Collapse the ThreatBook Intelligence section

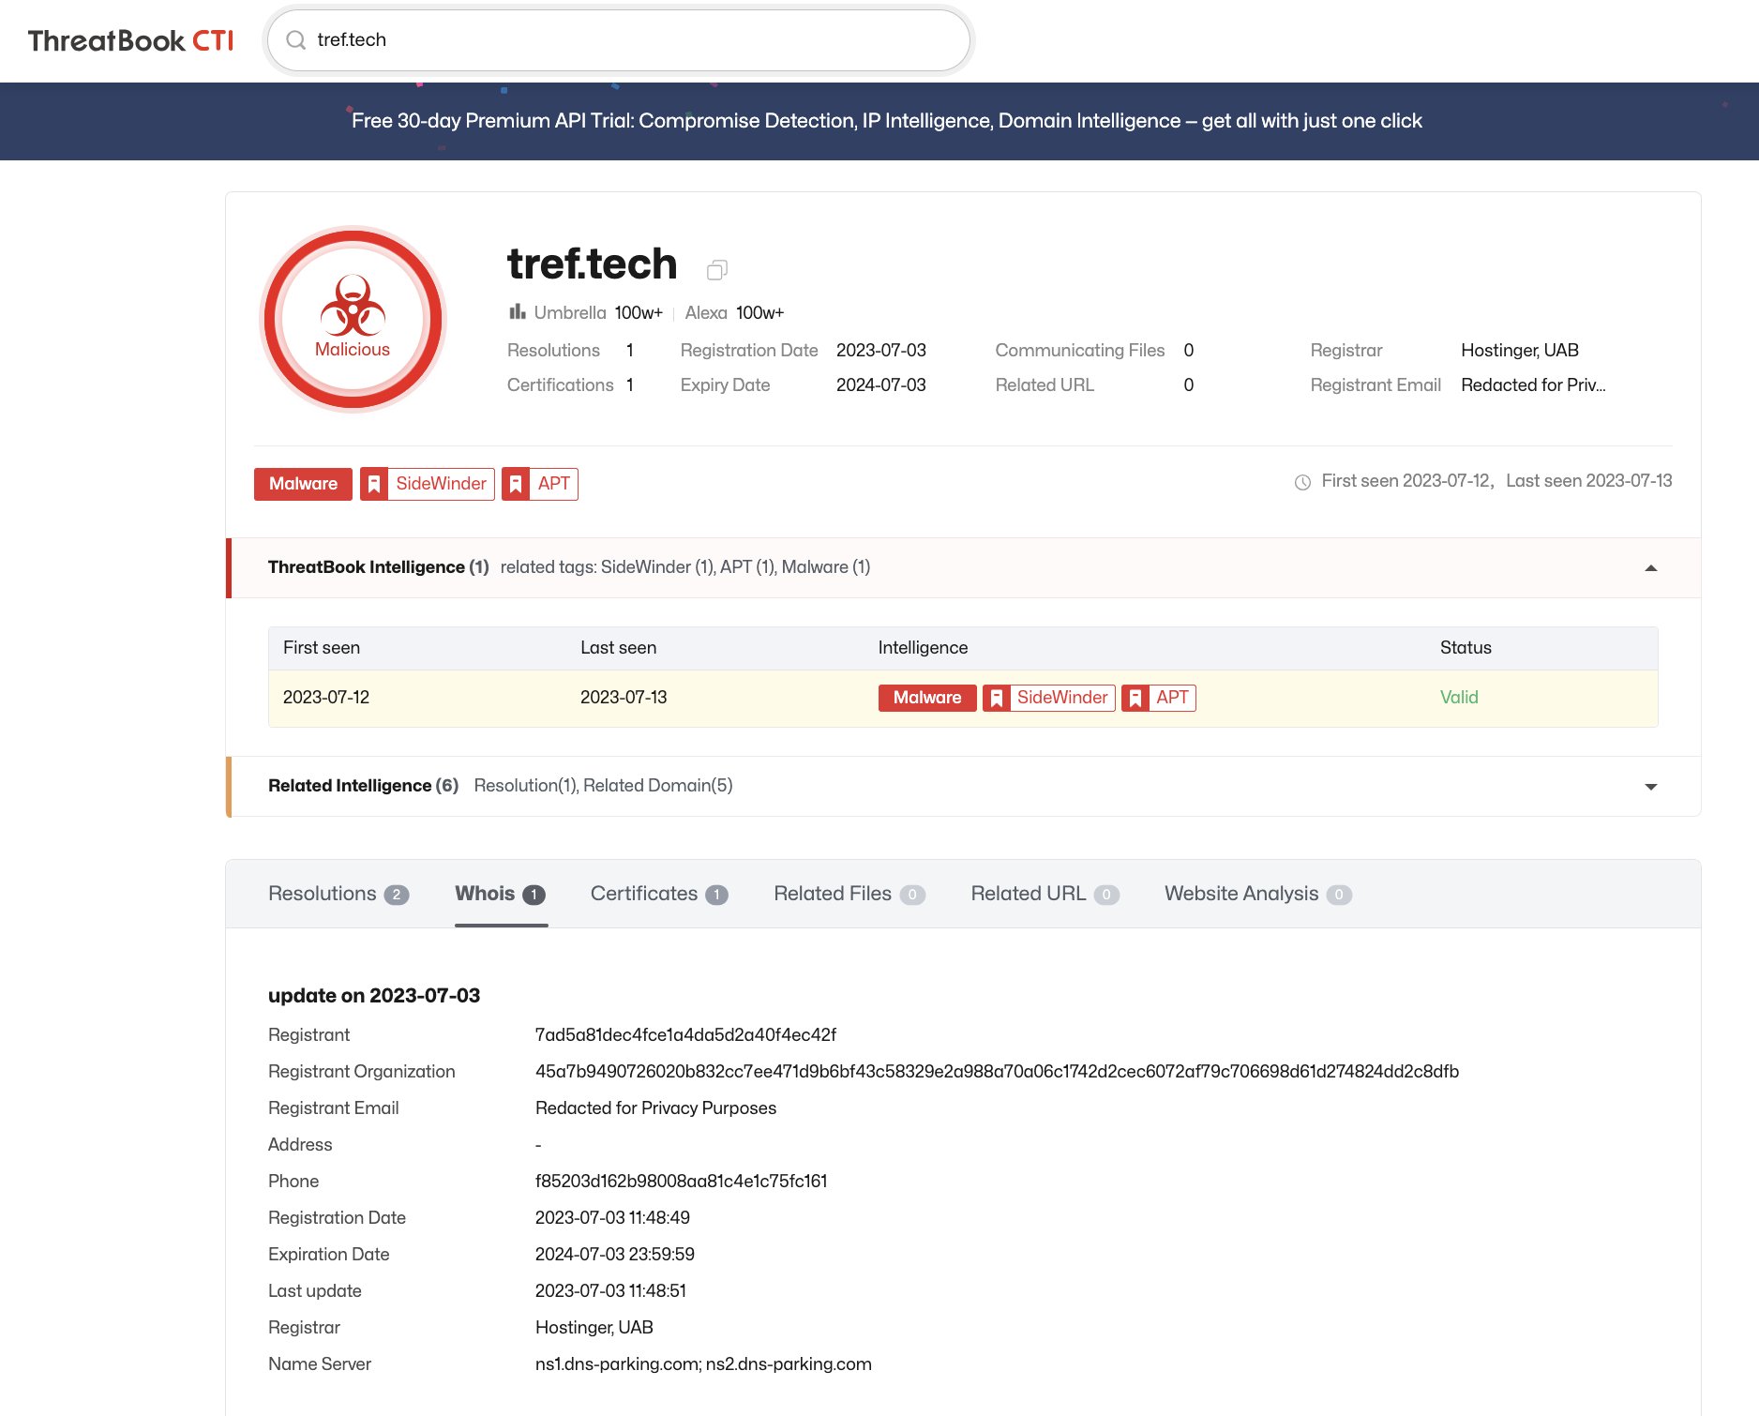(1650, 567)
